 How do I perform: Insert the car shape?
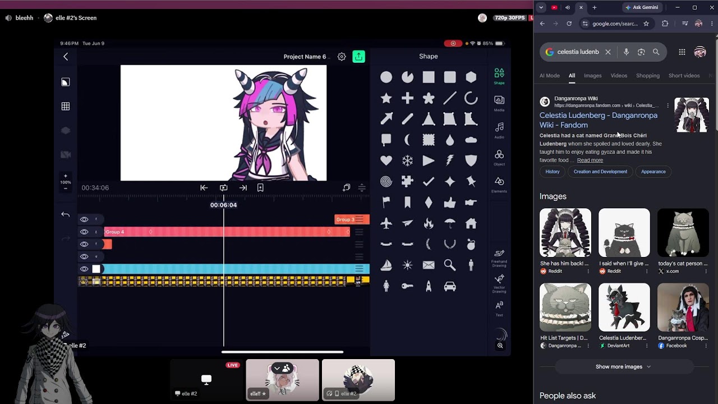tap(450, 286)
